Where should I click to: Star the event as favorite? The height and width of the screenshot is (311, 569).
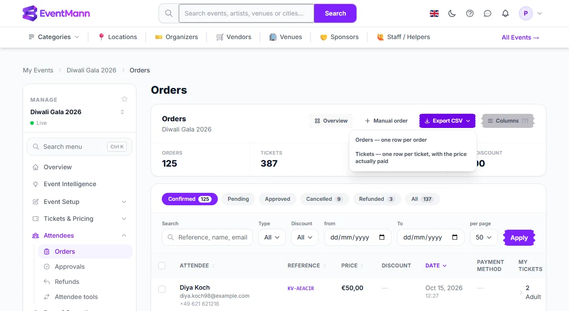(x=124, y=99)
